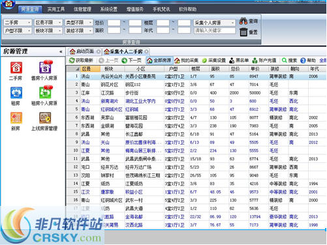Open the 售房个人房源 sidebar icon

(45, 68)
